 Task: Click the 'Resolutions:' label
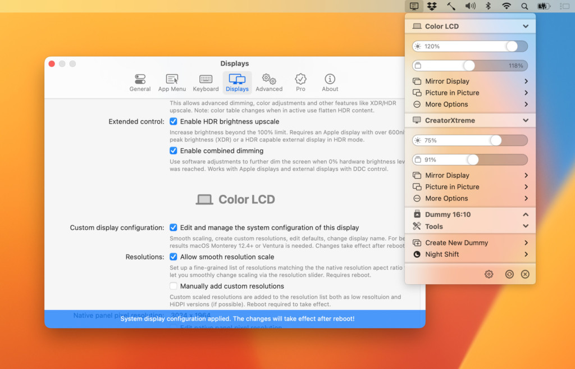pyautogui.click(x=145, y=257)
